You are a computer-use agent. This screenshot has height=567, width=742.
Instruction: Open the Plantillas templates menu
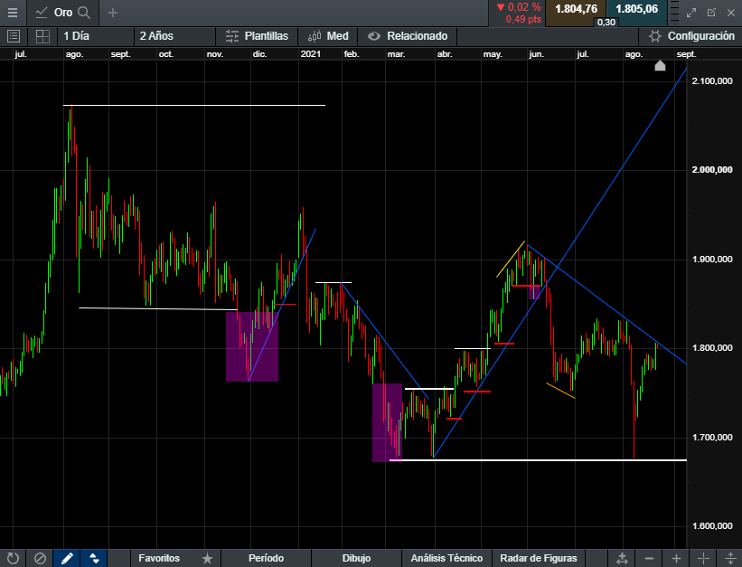257,36
